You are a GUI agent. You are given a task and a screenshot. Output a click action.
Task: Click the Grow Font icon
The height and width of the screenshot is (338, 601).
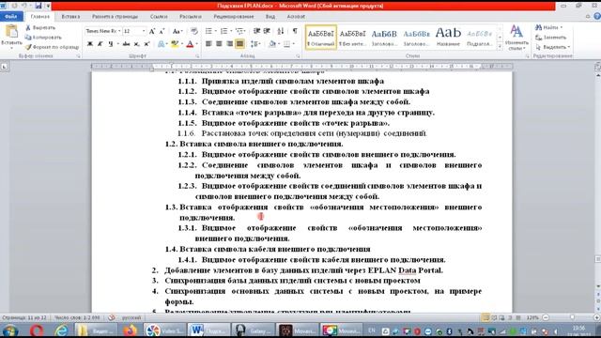coord(152,31)
